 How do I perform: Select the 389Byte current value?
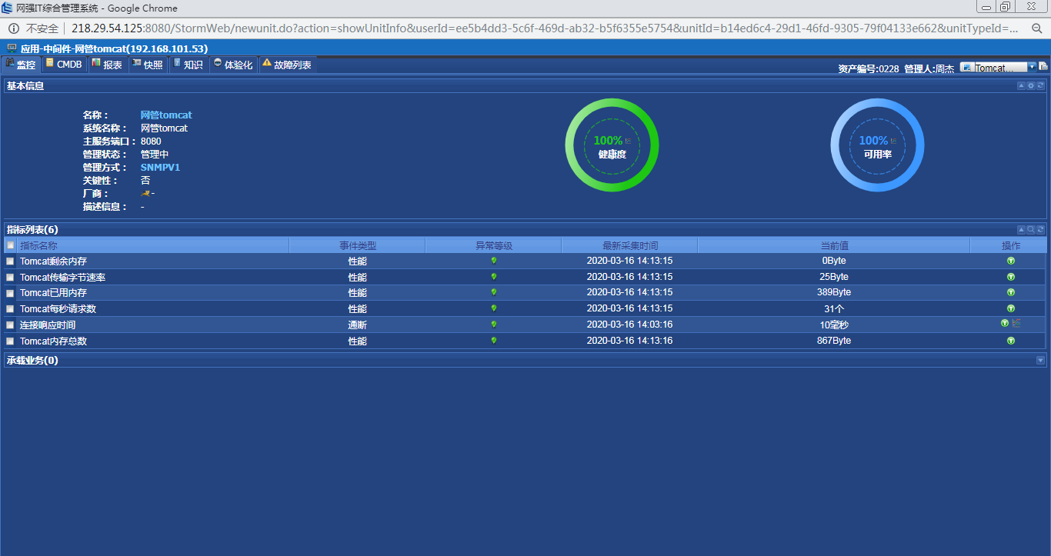(834, 292)
